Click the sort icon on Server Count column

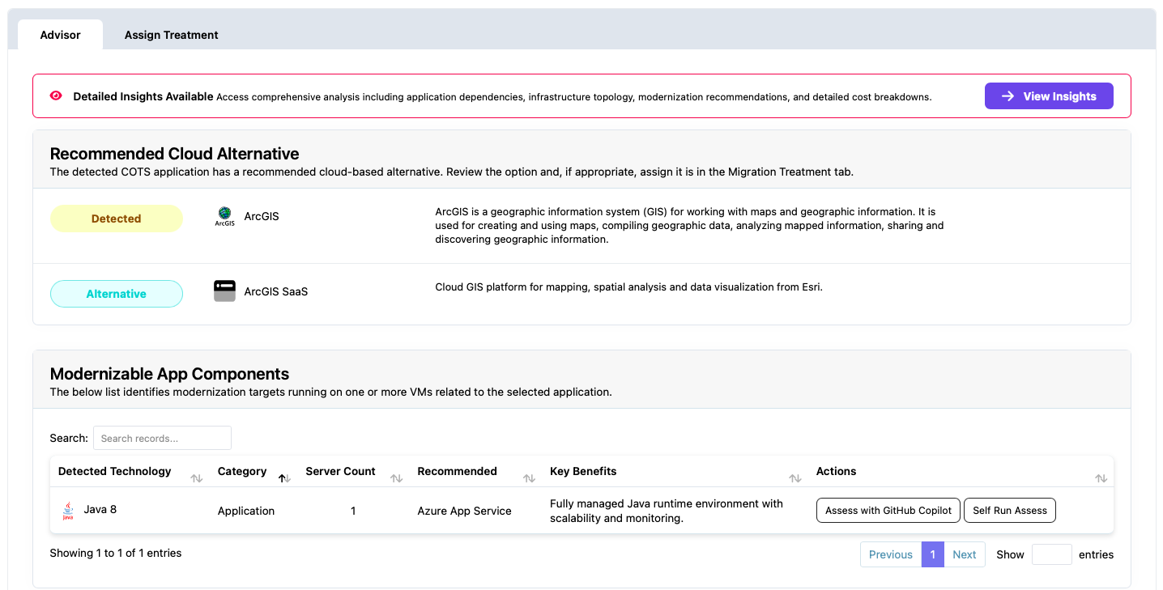396,478
